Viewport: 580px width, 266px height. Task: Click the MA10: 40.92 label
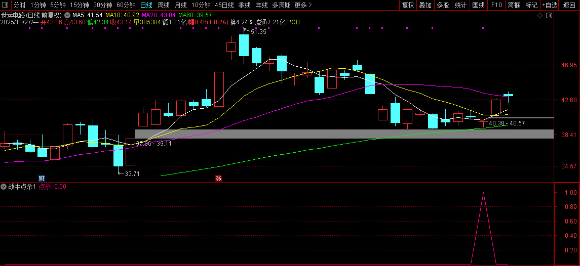coord(123,16)
